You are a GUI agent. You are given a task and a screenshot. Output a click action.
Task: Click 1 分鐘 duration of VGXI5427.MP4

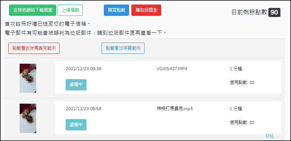tap(236, 69)
